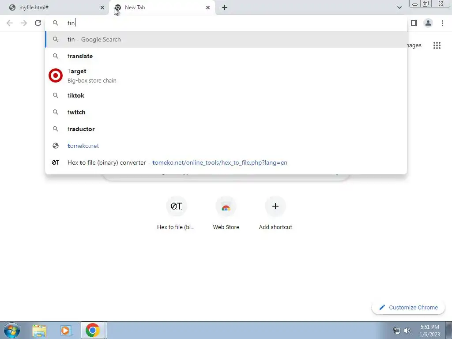Choose the 'translate' suggestion
This screenshot has height=339, width=452.
(x=226, y=56)
